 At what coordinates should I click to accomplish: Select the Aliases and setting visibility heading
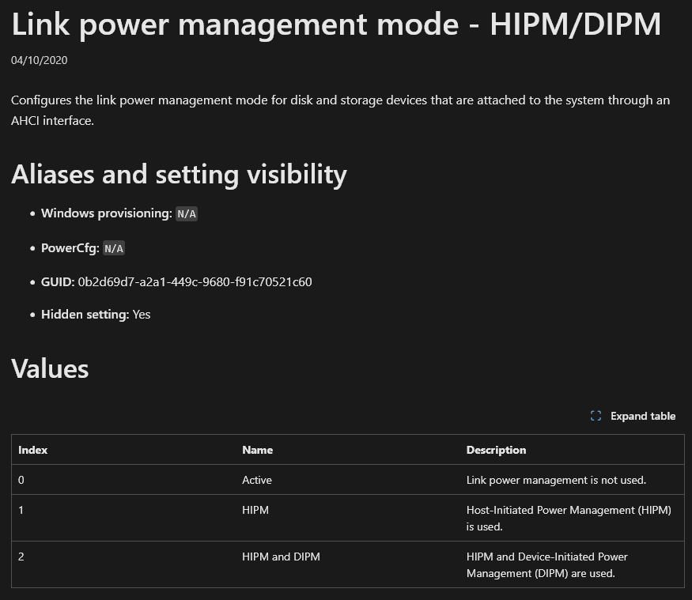[x=179, y=174]
